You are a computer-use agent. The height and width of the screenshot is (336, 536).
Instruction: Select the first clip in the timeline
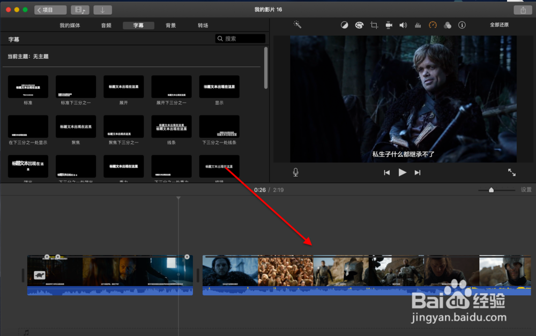tap(110, 275)
